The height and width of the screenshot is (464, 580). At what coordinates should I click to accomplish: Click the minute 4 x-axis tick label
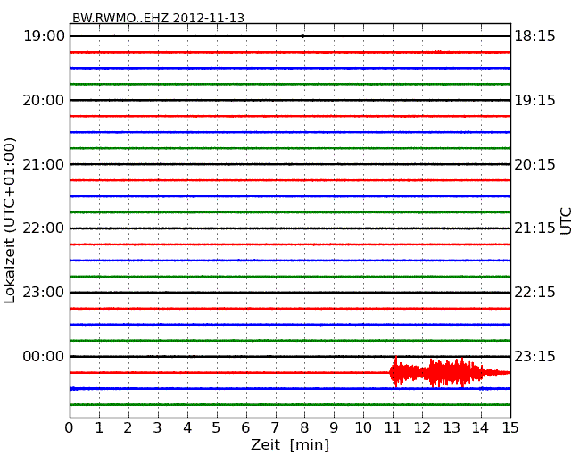pyautogui.click(x=187, y=427)
